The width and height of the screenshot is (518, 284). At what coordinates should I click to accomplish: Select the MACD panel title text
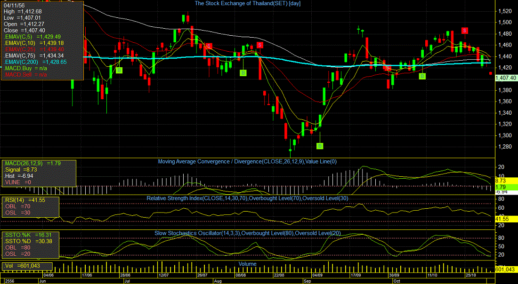247,162
